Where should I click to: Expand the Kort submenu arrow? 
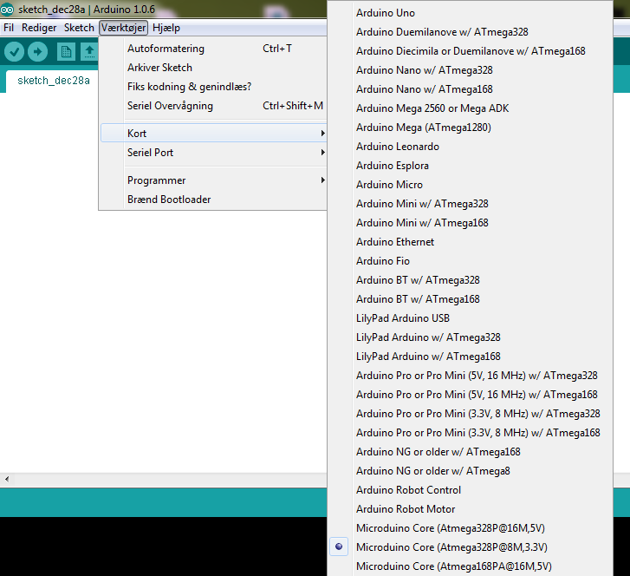pos(322,133)
